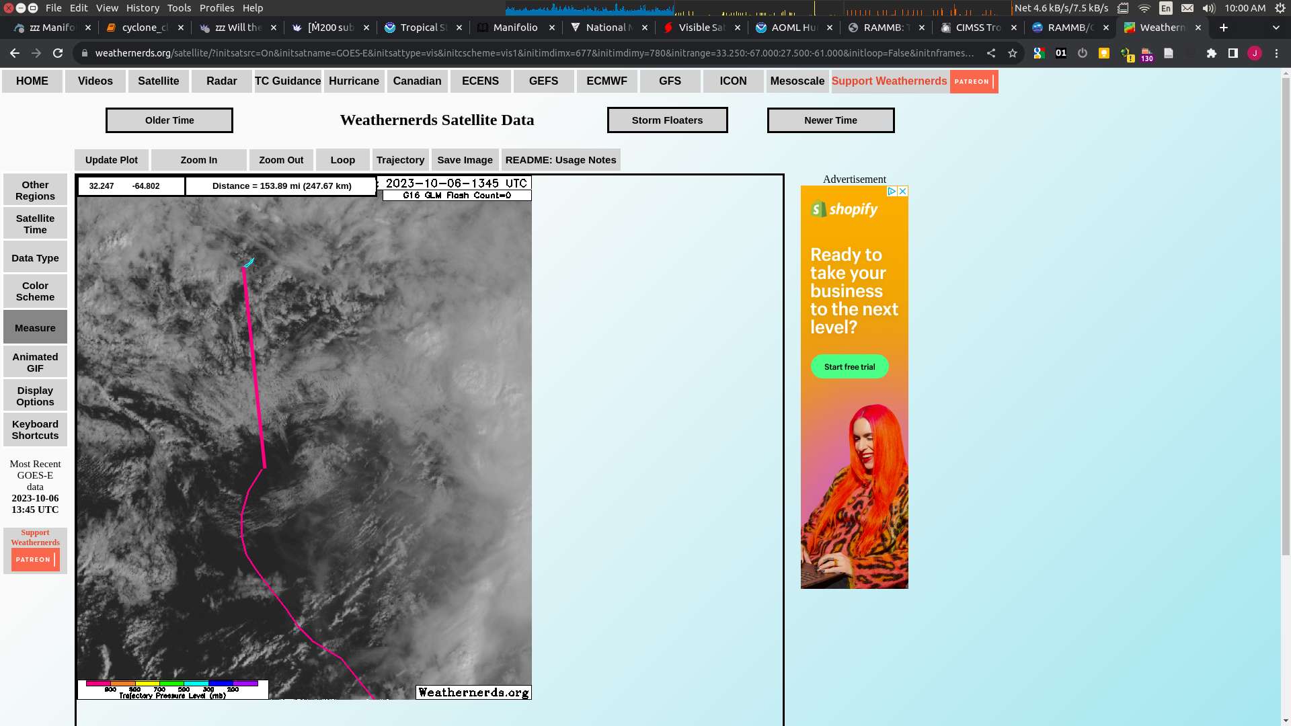Viewport: 1291px width, 726px height.
Task: Click the Support Weathernerds link
Action: [889, 81]
